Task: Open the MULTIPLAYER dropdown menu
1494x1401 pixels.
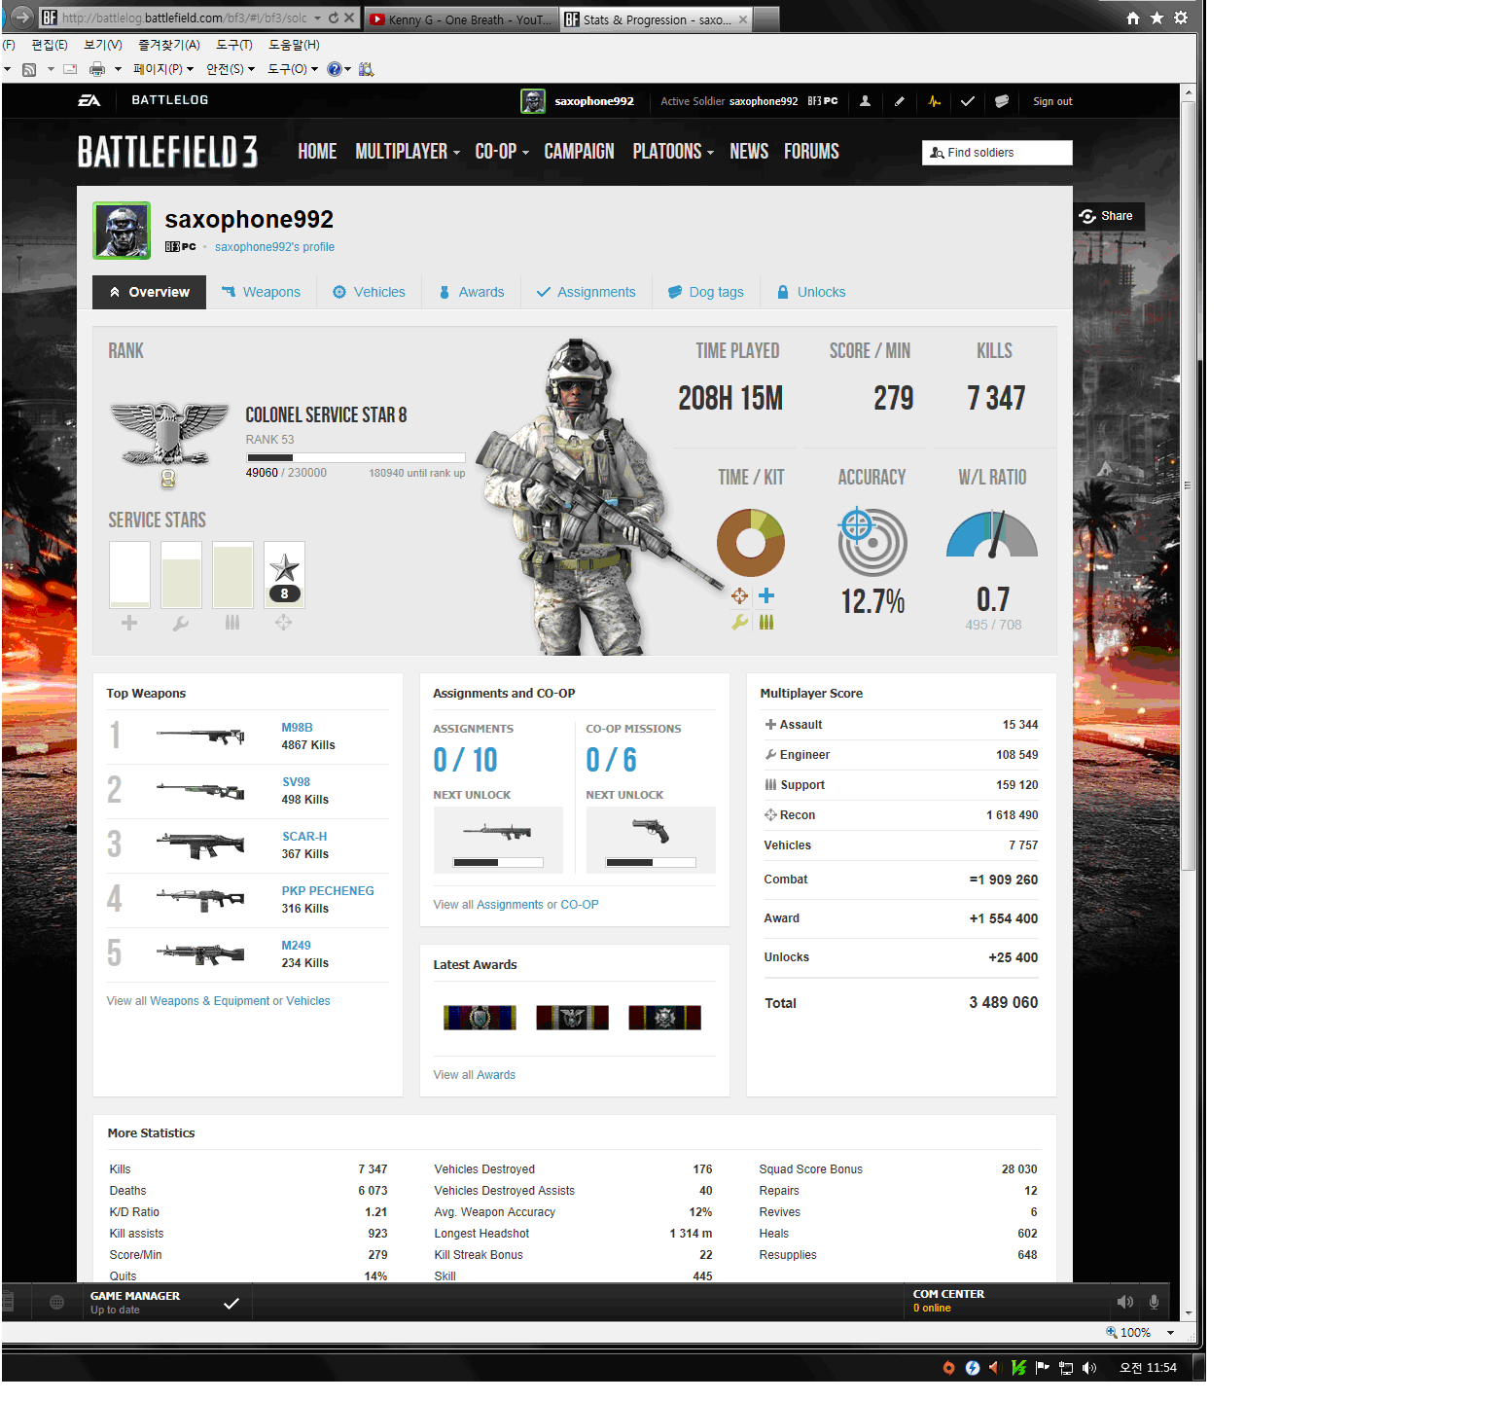Action: point(408,152)
